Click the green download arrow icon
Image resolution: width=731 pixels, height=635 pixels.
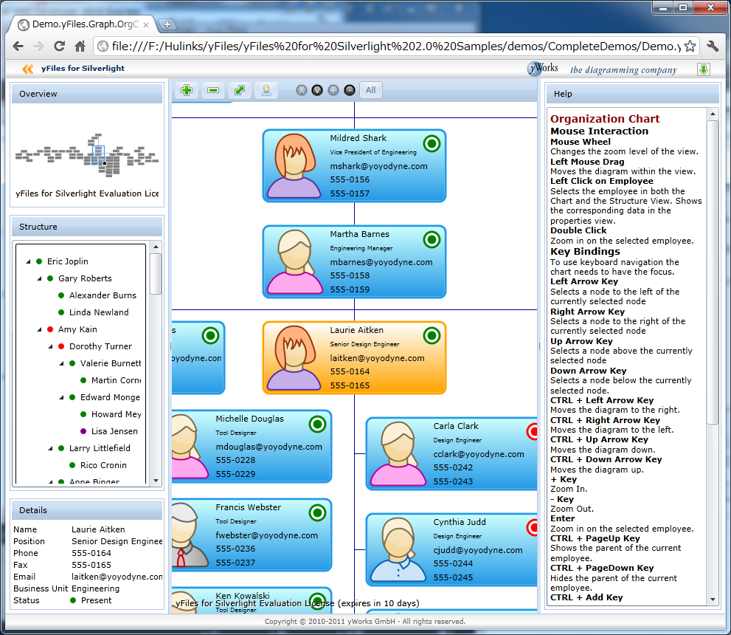pyautogui.click(x=704, y=69)
